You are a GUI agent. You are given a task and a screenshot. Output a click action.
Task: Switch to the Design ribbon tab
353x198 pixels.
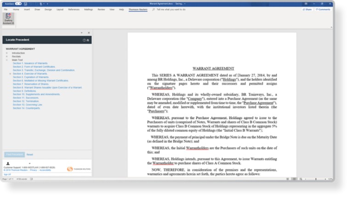point(48,10)
